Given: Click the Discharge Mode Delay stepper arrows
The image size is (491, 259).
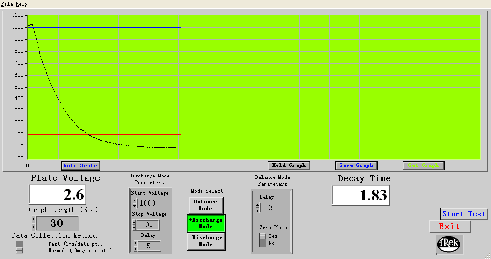Looking at the screenshot, I should click(135, 246).
